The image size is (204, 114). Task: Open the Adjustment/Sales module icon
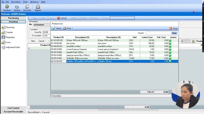[x=4, y=47]
